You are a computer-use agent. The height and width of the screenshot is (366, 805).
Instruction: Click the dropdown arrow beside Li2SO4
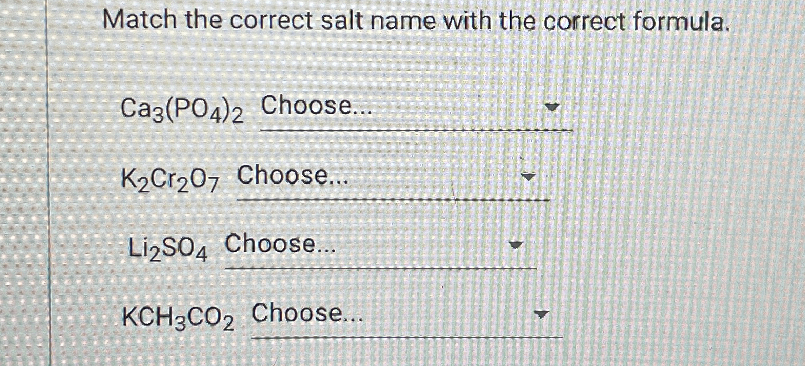tap(516, 245)
